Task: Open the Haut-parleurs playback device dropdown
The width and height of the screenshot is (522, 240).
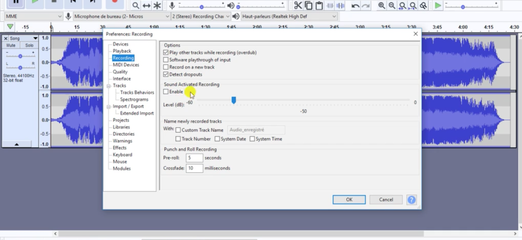Action: (x=289, y=16)
